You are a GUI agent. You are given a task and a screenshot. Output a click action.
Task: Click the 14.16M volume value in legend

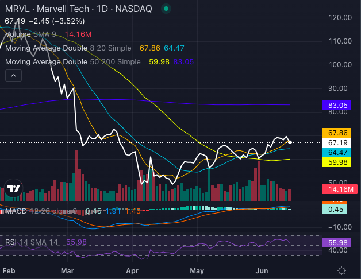point(78,34)
